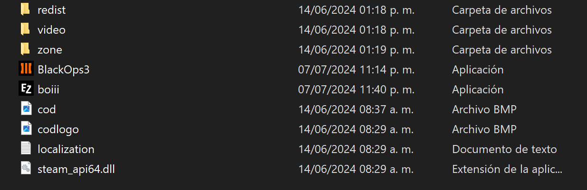Click the redist folder icon
This screenshot has width=587, height=190.
coord(26,10)
